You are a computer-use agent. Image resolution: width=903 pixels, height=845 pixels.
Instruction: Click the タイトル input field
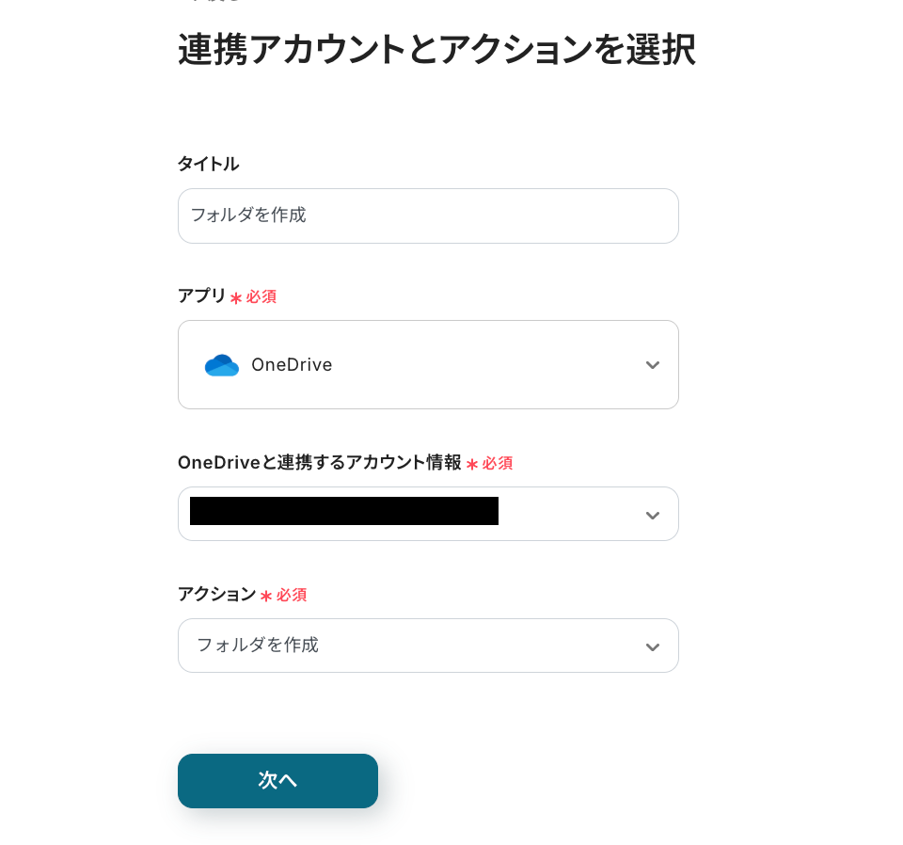point(428,215)
